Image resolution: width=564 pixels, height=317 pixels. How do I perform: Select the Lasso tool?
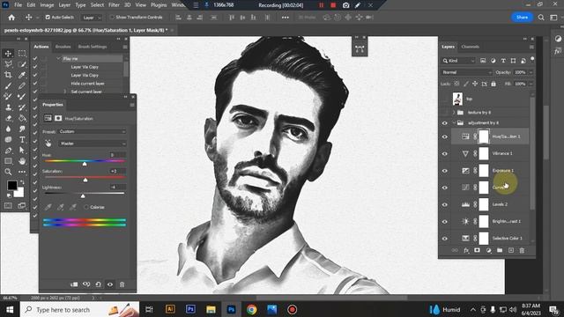tap(8, 64)
